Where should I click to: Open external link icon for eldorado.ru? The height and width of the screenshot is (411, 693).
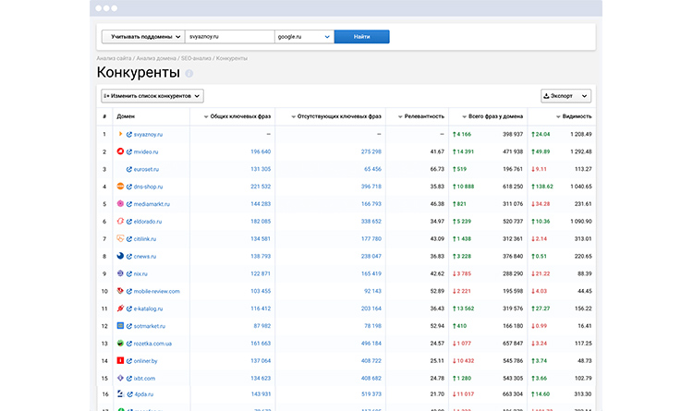[x=129, y=222]
